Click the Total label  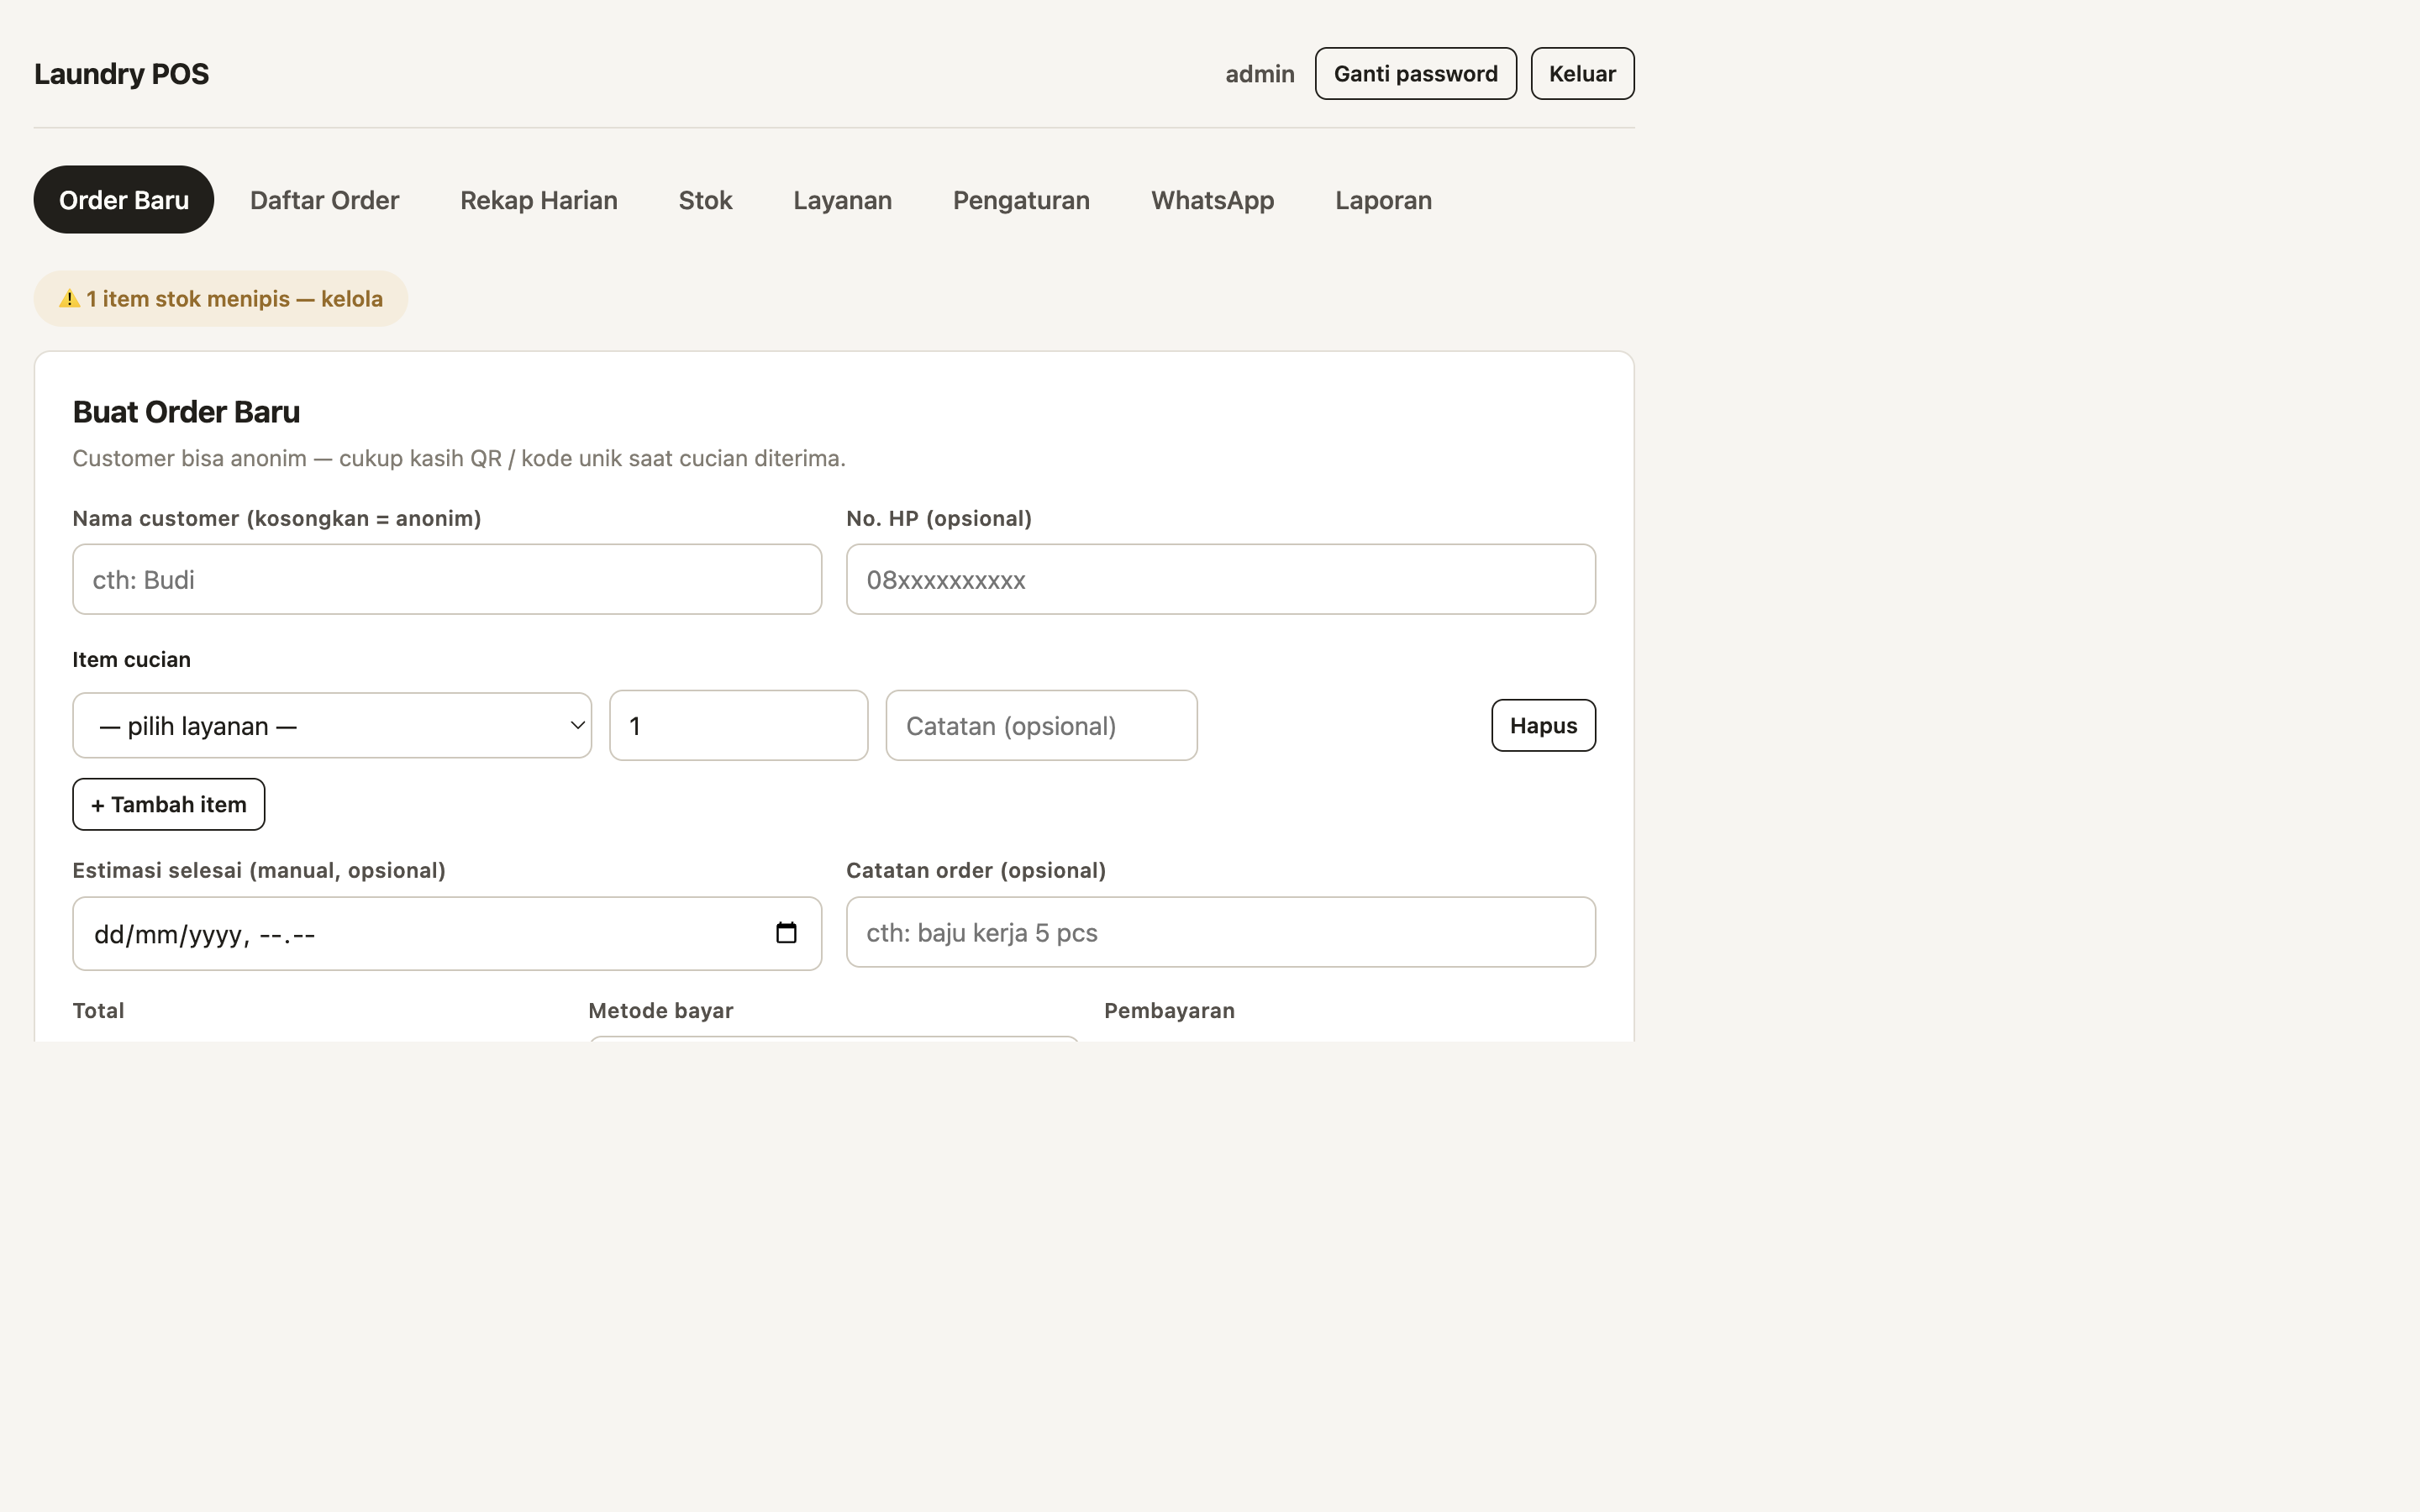98,1011
